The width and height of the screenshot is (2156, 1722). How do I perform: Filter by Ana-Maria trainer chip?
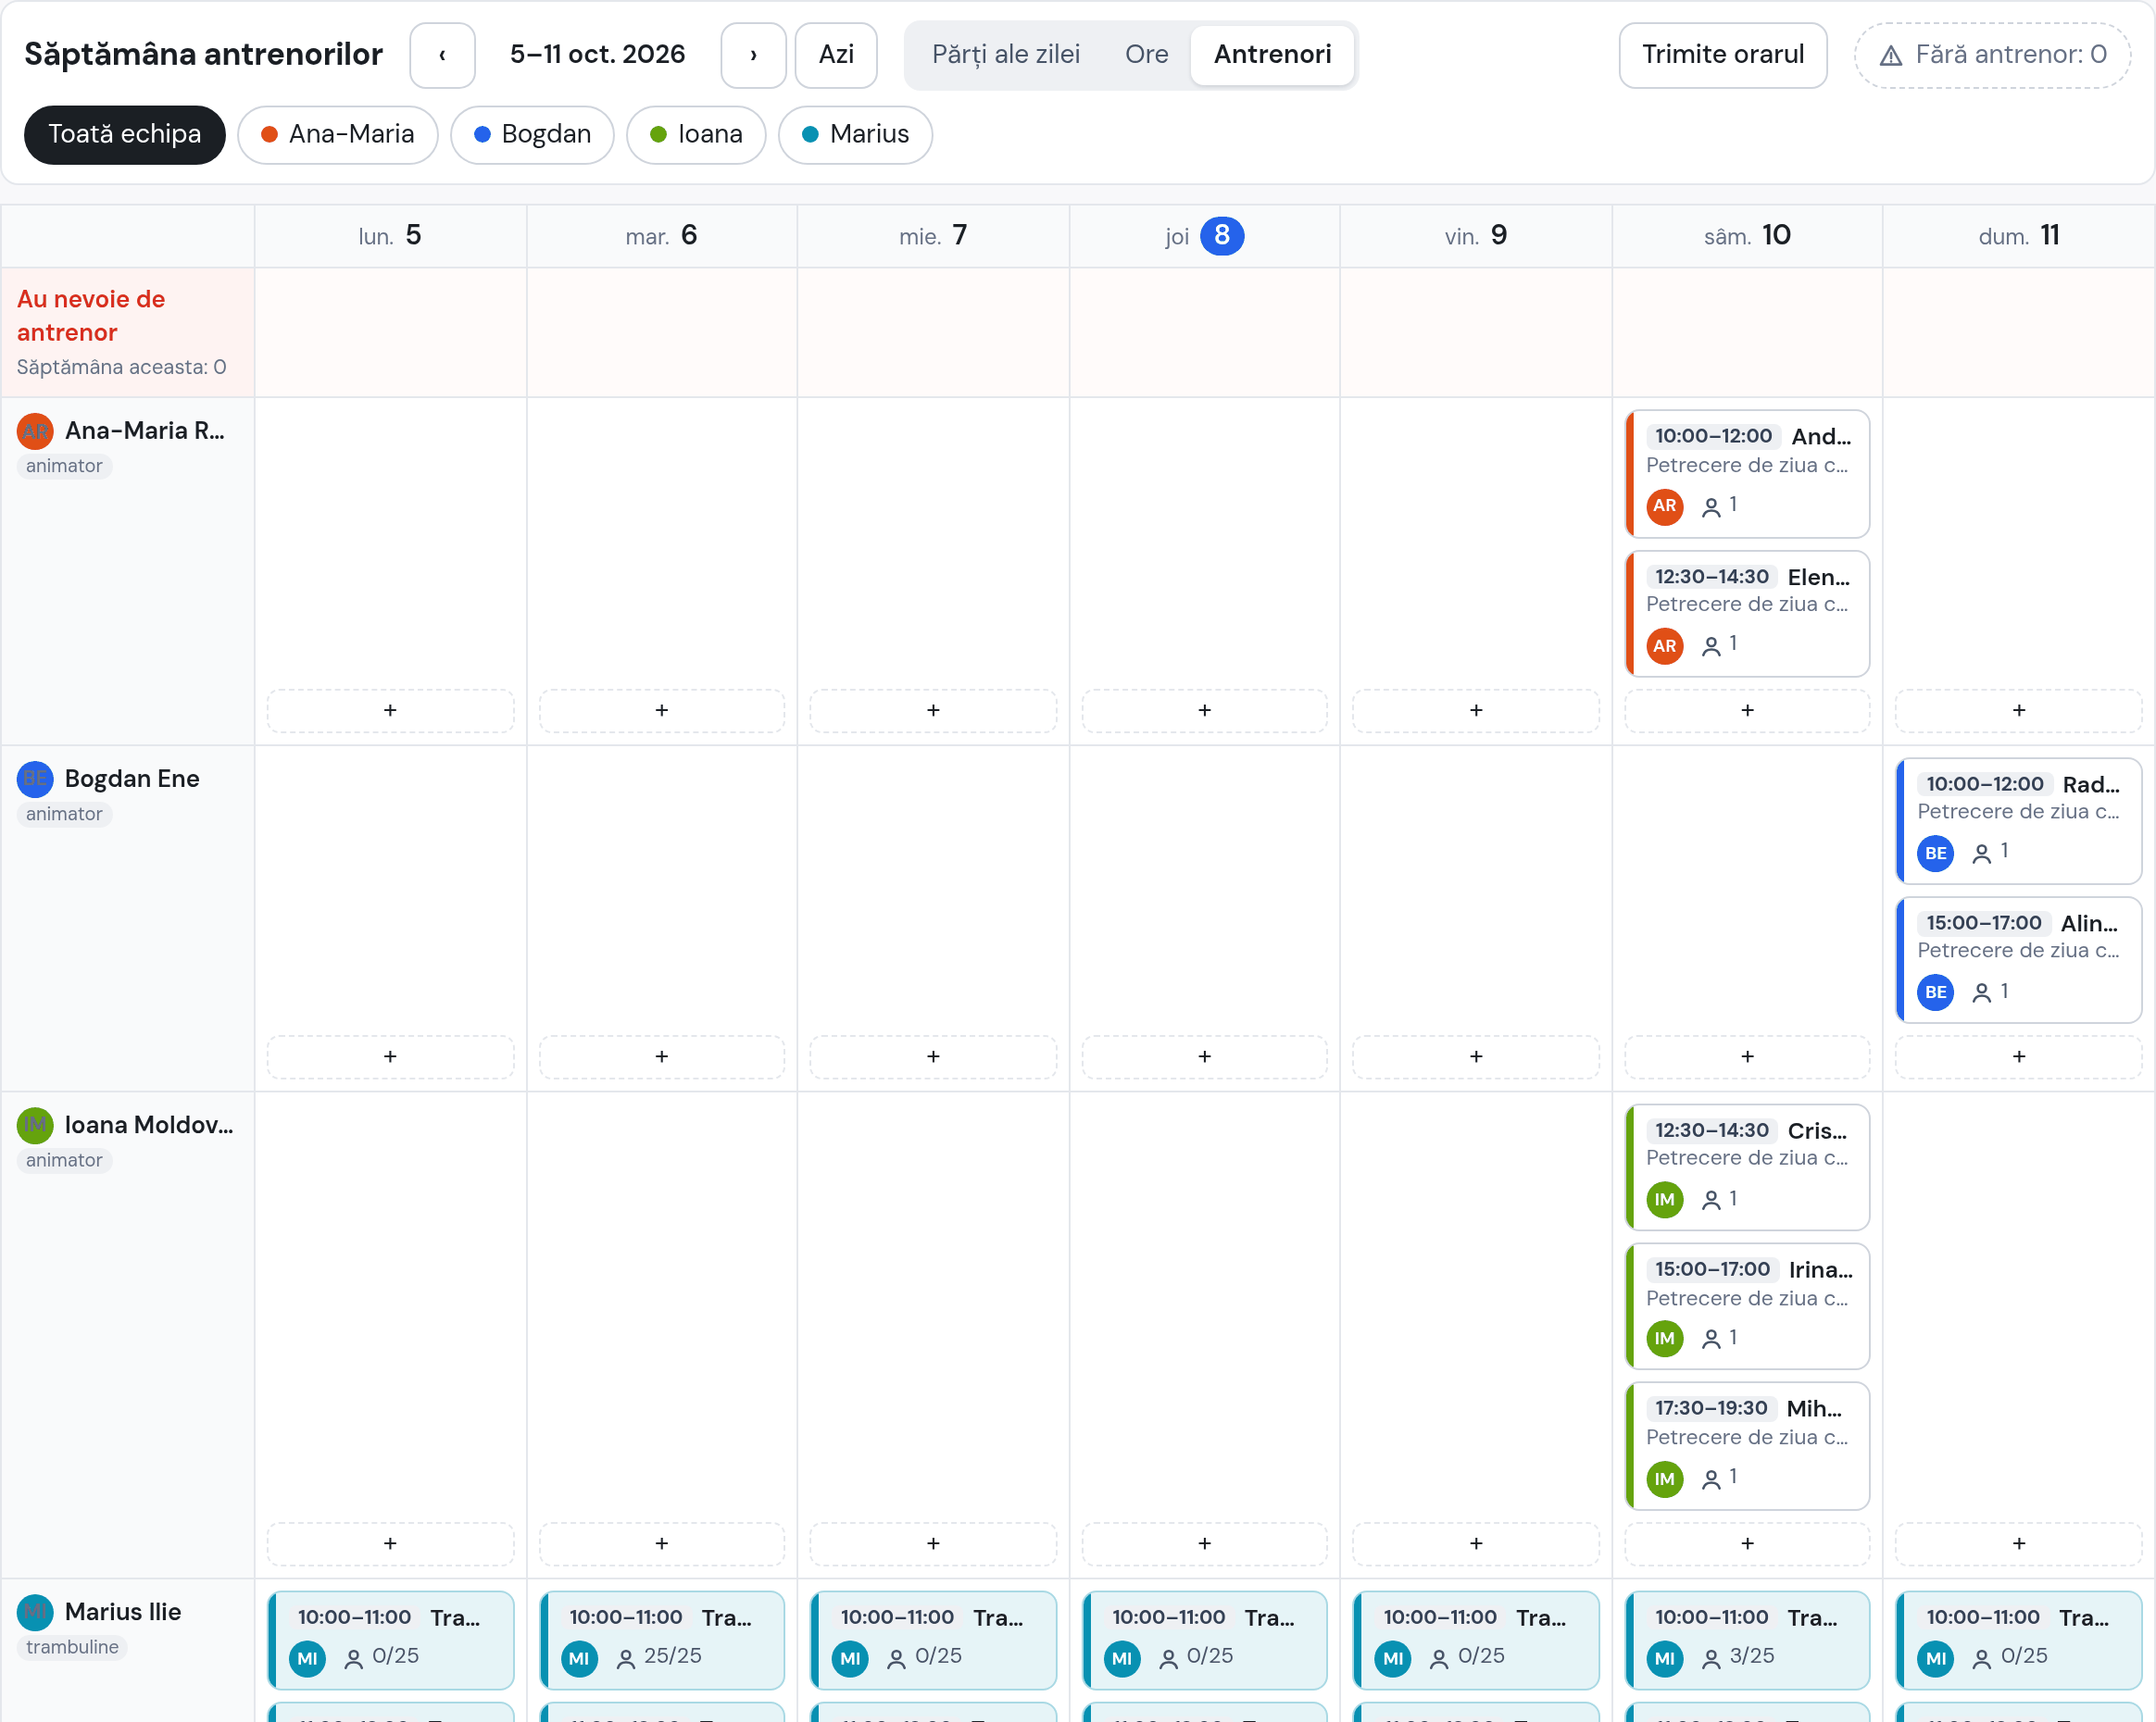338,135
